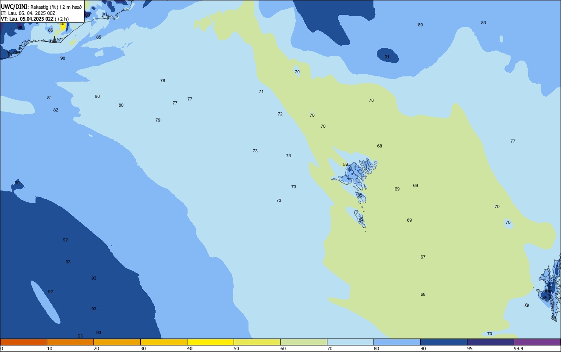Viewport: 561px width, 352px height.
Task: Click legend tick label "60"
Action: tap(283, 348)
